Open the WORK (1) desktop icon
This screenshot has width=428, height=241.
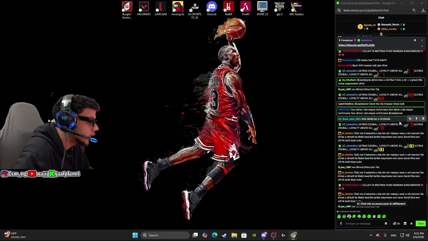pyautogui.click(x=262, y=9)
